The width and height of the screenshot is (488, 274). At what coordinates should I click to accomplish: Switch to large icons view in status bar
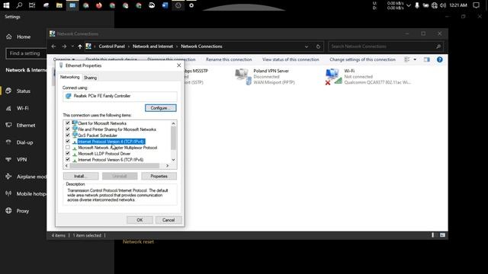coord(442,235)
